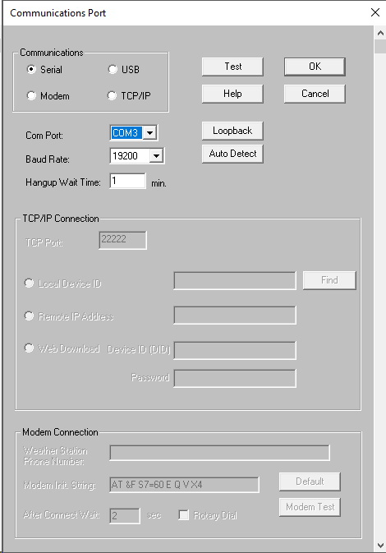The width and height of the screenshot is (386, 553).
Task: Click the Auto Detect button
Action: click(232, 154)
